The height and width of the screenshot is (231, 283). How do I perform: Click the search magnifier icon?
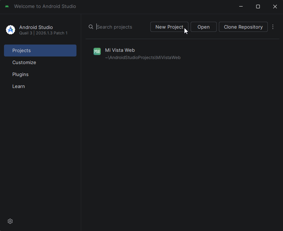point(91,27)
